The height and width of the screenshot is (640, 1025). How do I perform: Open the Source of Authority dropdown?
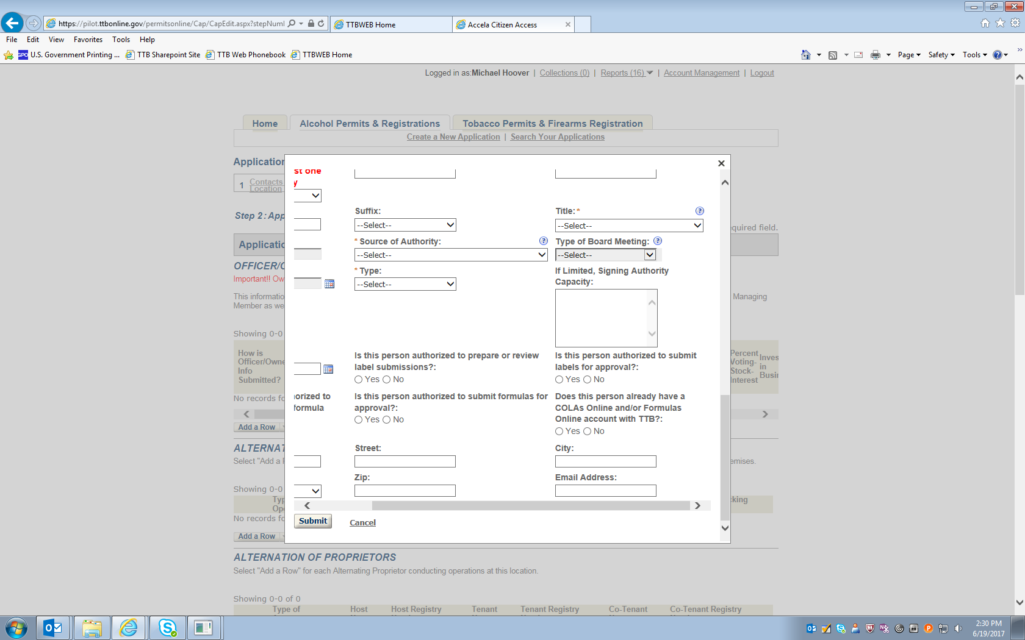(x=451, y=255)
